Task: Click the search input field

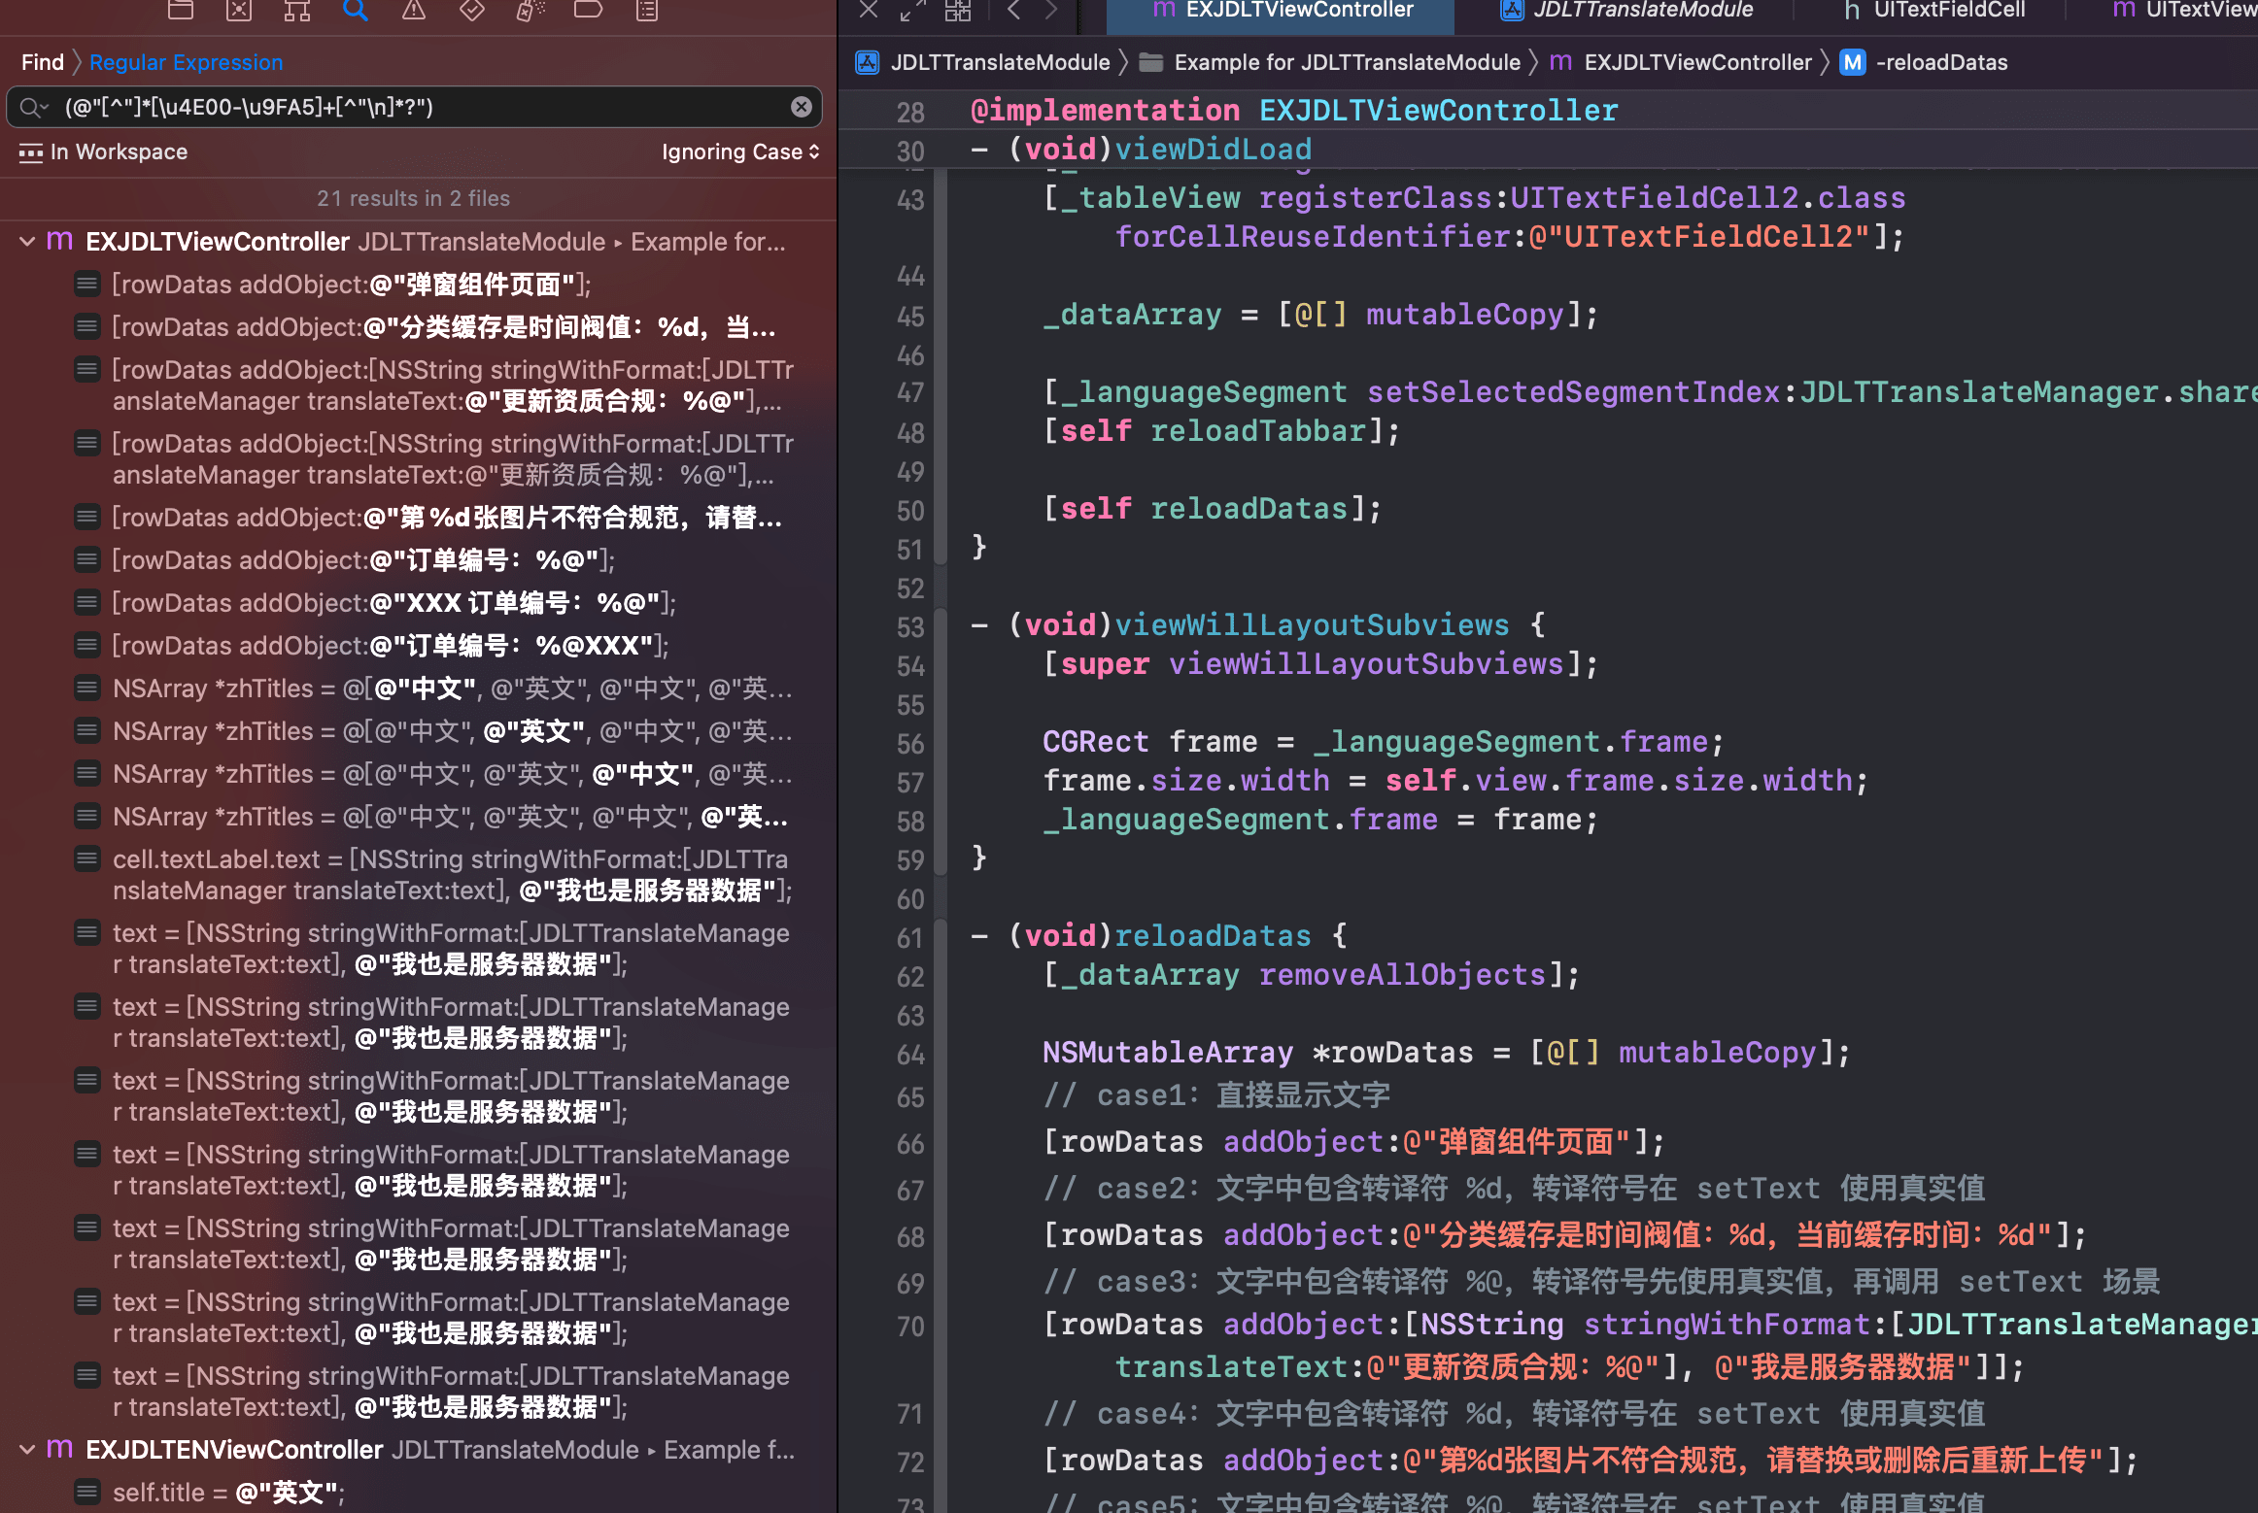Action: pyautogui.click(x=412, y=107)
